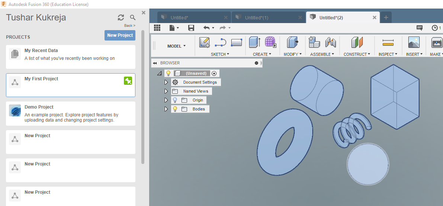
Task: Collapse the browser panel with double arrows
Action: [x=155, y=63]
